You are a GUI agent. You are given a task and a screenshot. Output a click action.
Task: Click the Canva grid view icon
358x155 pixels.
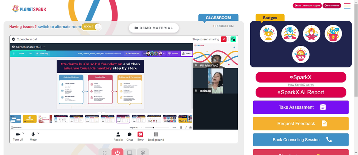(182, 128)
